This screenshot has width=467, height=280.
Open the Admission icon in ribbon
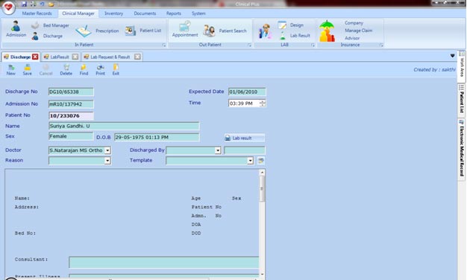16,29
